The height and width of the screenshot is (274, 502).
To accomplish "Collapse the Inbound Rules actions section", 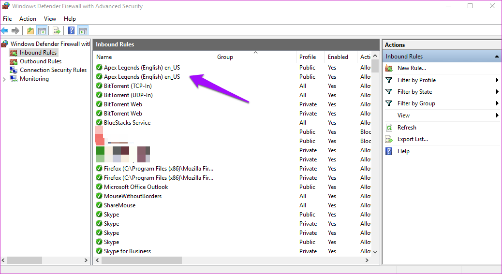I will (x=497, y=57).
